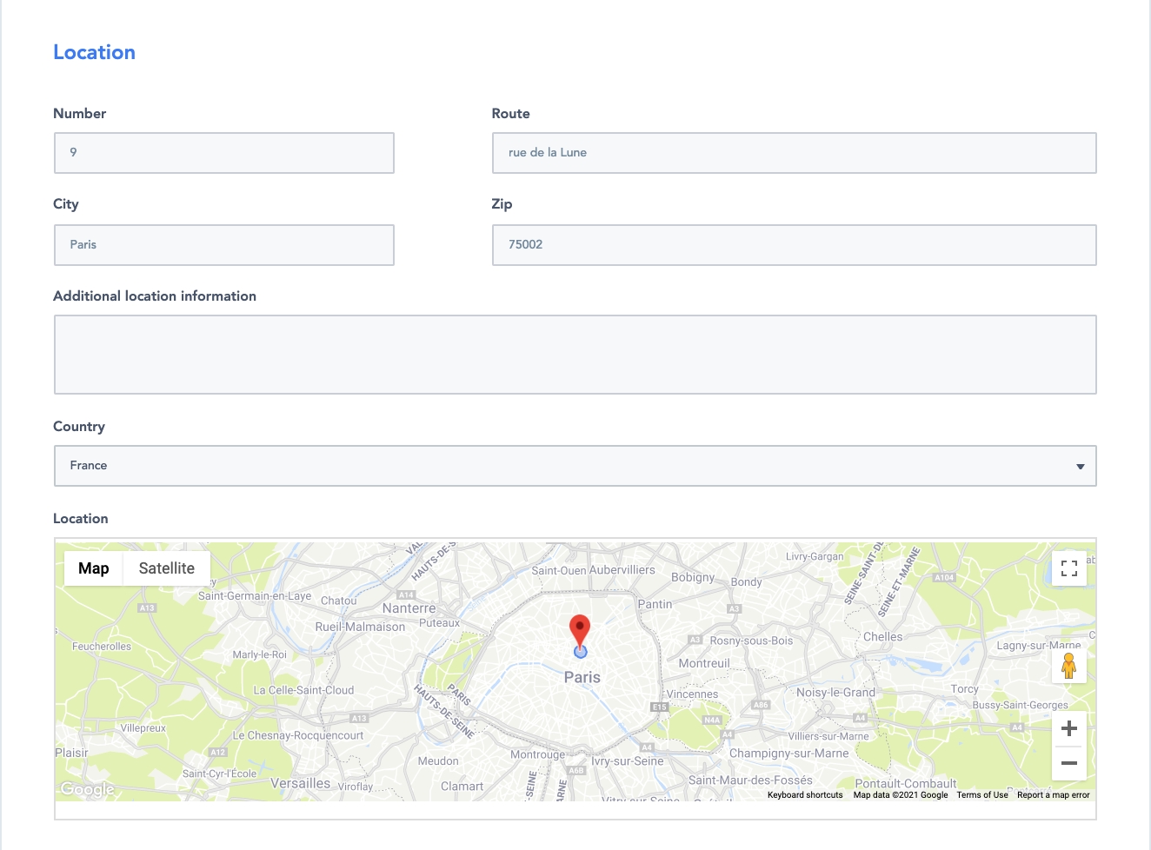
Task: Click Pantin label on the map
Action: click(x=655, y=604)
